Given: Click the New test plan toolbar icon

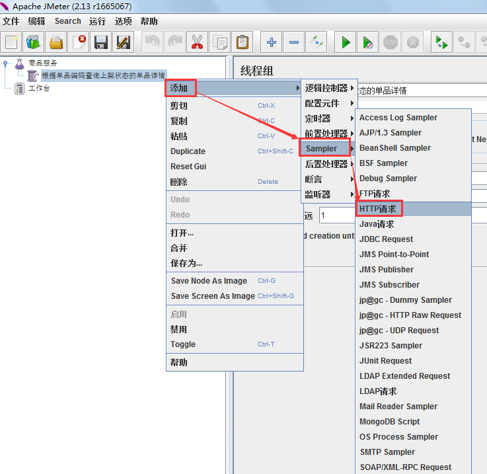Looking at the screenshot, I should click(11, 42).
